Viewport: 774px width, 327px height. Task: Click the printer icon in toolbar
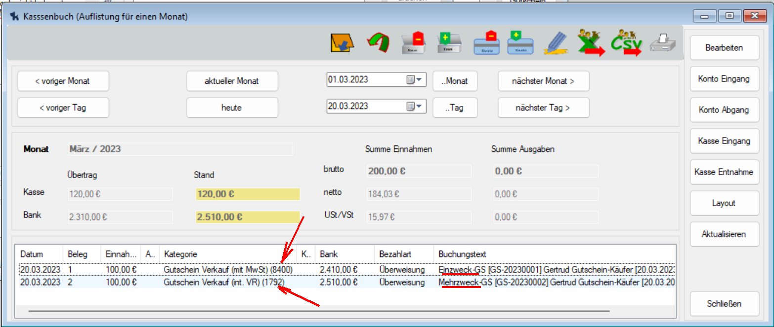coord(661,43)
